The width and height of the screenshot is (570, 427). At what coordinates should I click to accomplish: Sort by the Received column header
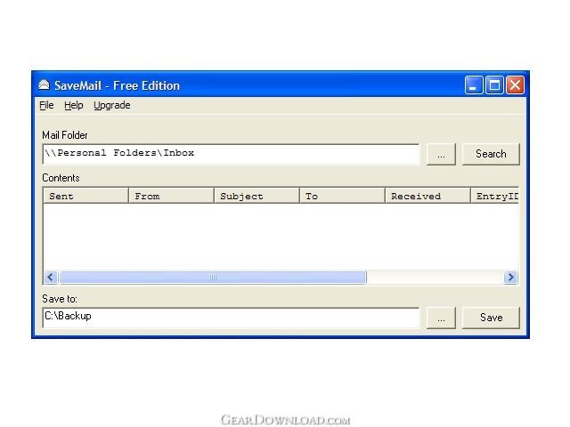tap(427, 196)
